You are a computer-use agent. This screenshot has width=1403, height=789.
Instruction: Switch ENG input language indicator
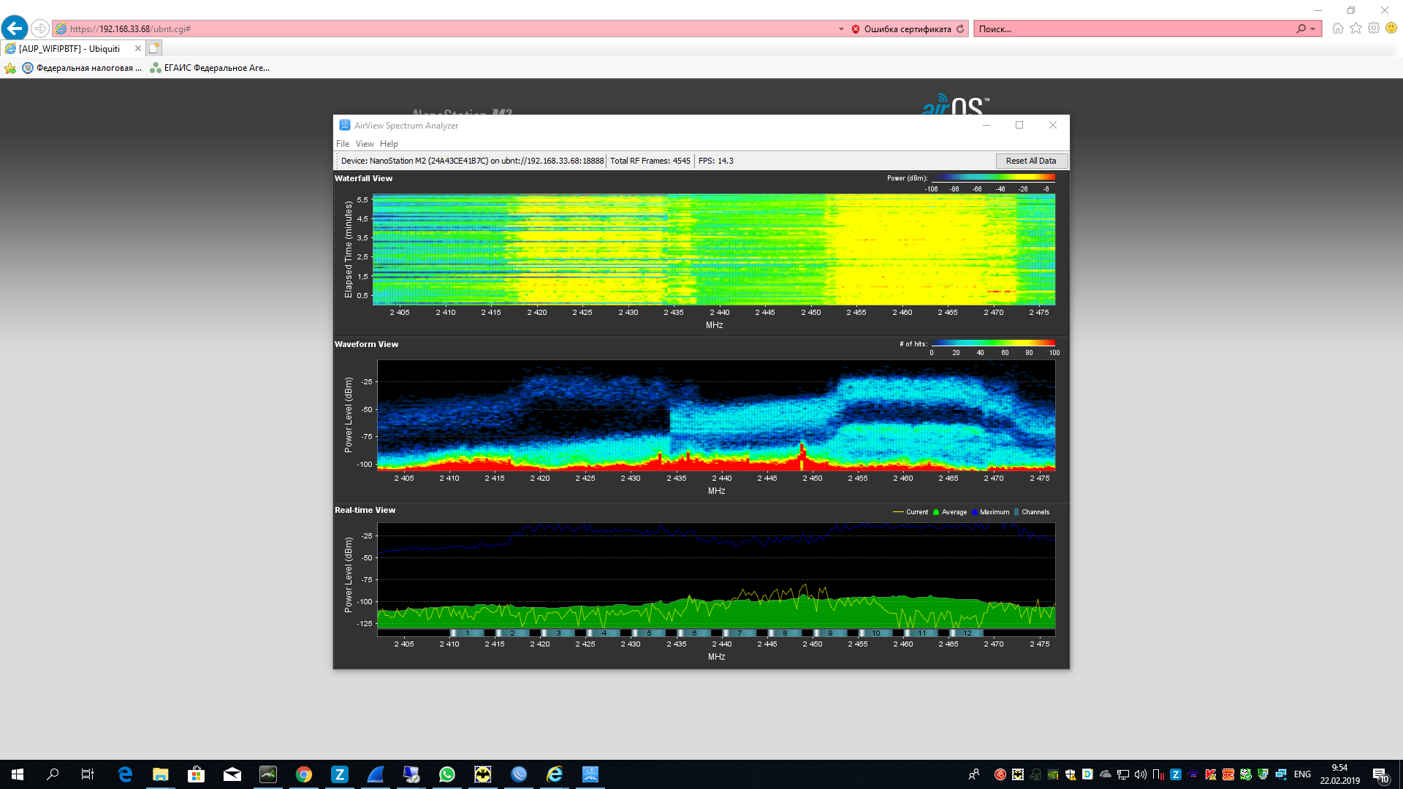1302,774
